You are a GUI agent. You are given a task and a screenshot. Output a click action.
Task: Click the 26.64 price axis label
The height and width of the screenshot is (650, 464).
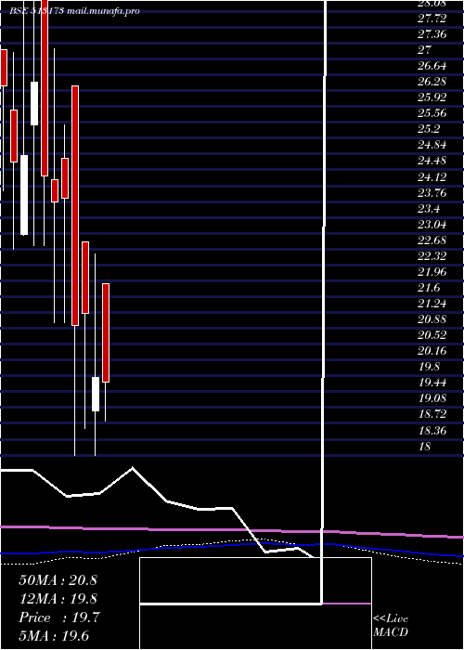click(432, 66)
